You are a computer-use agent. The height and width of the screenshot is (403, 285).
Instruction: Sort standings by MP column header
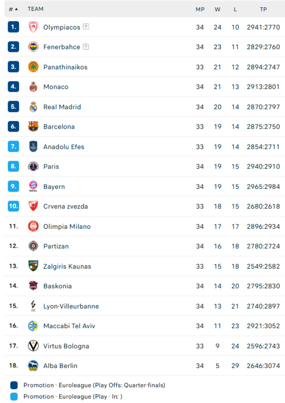[x=200, y=9]
